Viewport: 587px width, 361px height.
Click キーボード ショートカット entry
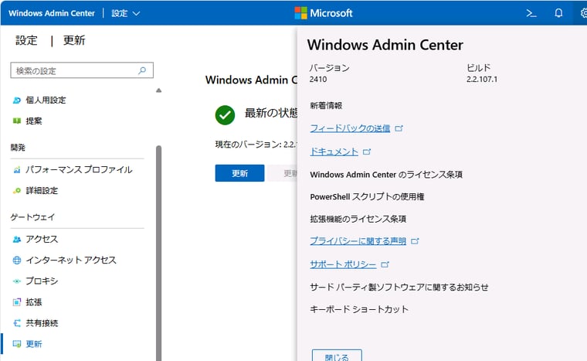(x=359, y=309)
